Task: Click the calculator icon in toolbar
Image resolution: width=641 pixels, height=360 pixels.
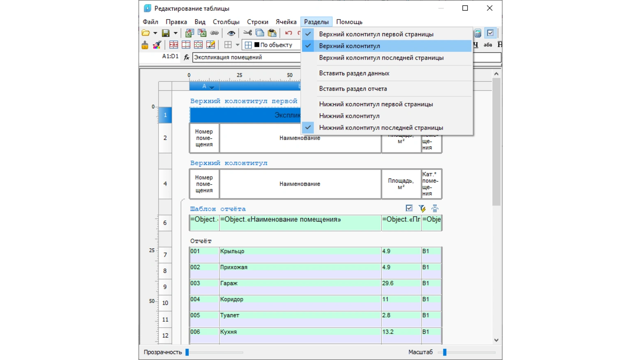Action: tap(478, 33)
